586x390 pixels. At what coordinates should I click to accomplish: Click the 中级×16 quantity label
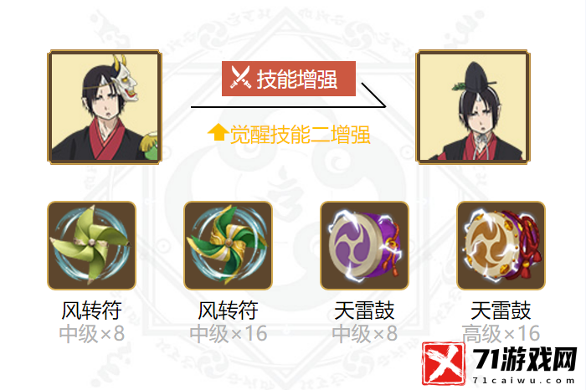(229, 334)
